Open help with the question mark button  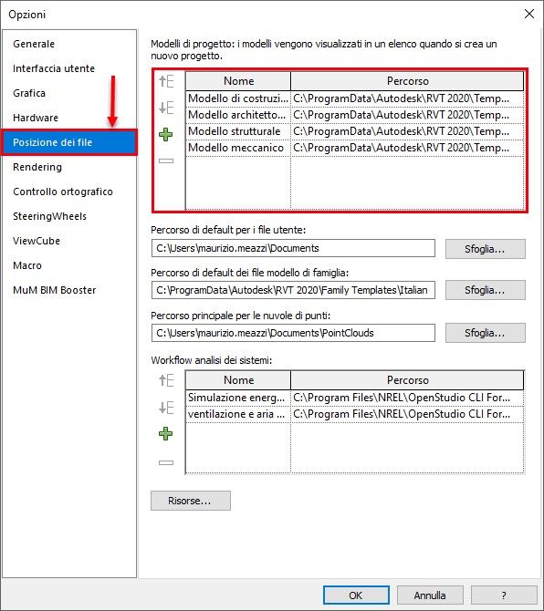tap(504, 595)
